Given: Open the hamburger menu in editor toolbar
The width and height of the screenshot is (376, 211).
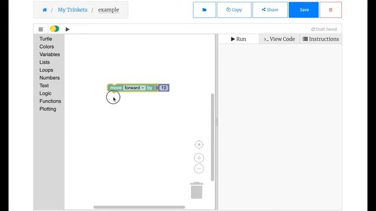Looking at the screenshot, I should [41, 29].
